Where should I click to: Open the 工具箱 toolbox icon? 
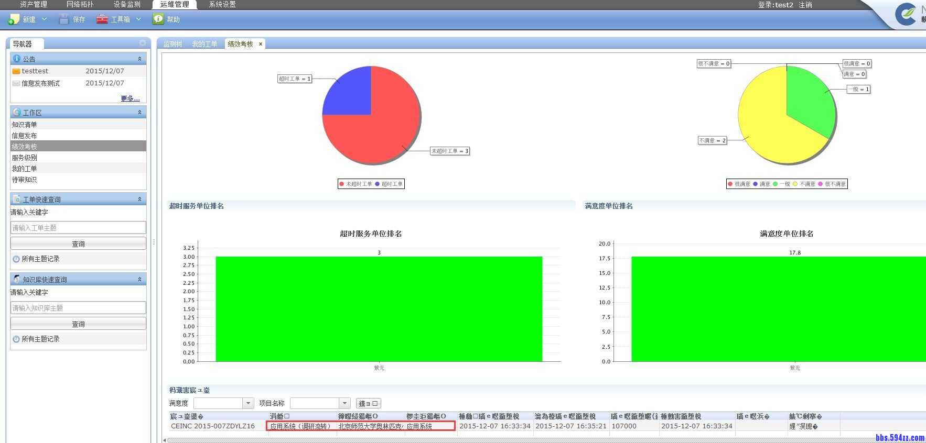click(102, 19)
